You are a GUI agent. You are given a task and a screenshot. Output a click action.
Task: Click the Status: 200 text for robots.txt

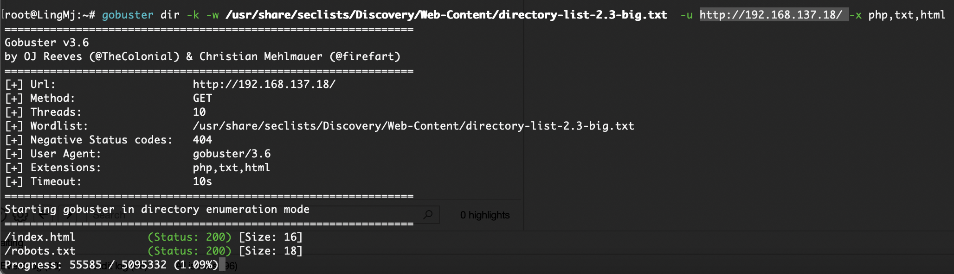(x=189, y=251)
